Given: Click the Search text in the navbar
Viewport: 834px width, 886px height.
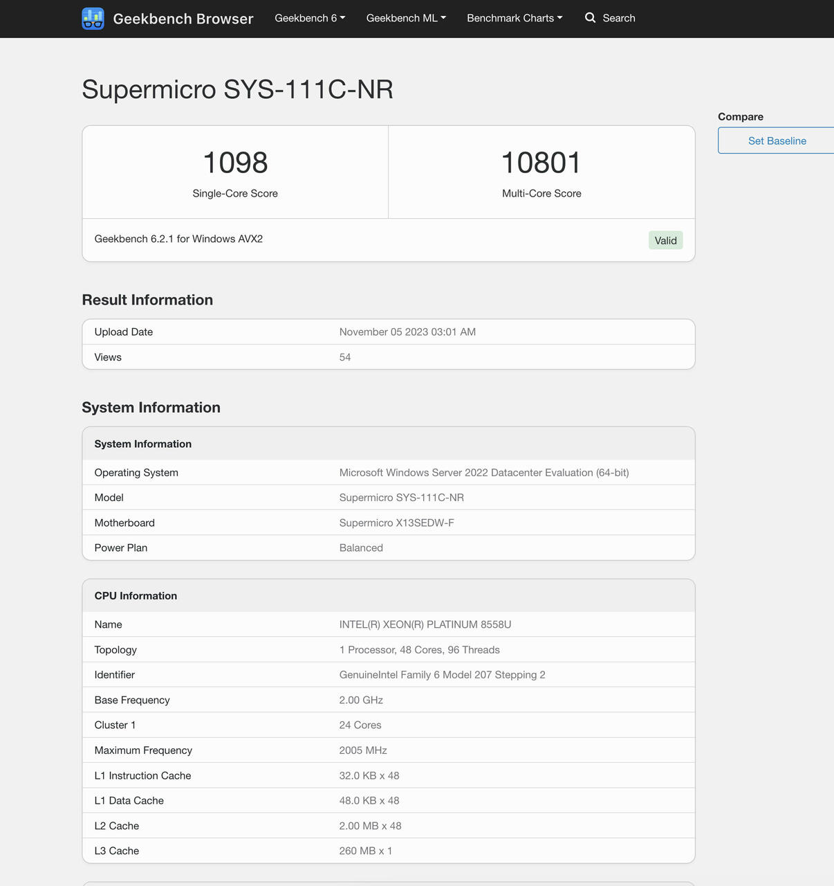Looking at the screenshot, I should (619, 18).
